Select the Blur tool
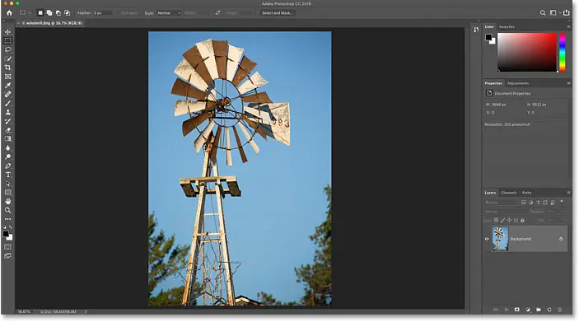579x322 pixels. (x=7, y=147)
